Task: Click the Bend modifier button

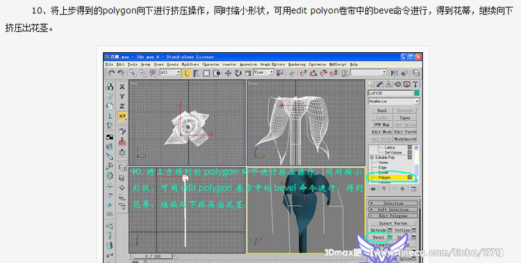Action: (x=382, y=110)
